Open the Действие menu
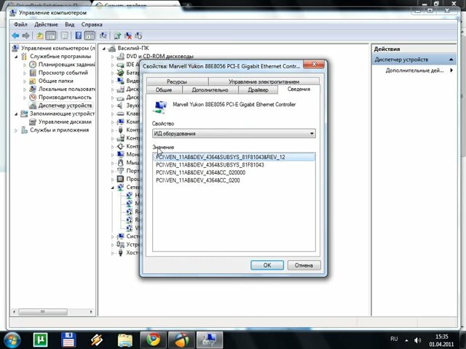 tap(46, 25)
